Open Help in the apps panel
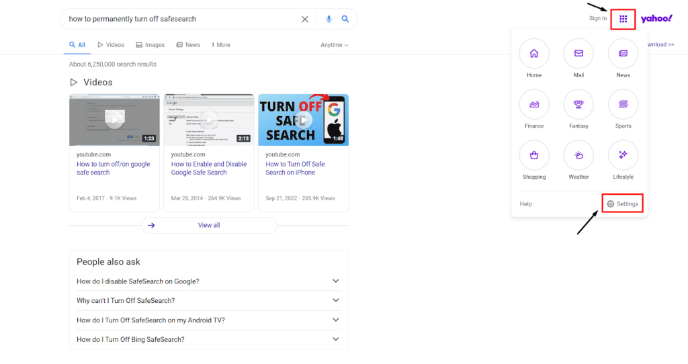Viewport: 688px width, 364px height. (x=525, y=204)
